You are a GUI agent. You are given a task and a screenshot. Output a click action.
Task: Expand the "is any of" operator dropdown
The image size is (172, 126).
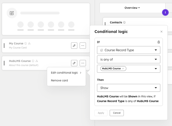(x=129, y=59)
